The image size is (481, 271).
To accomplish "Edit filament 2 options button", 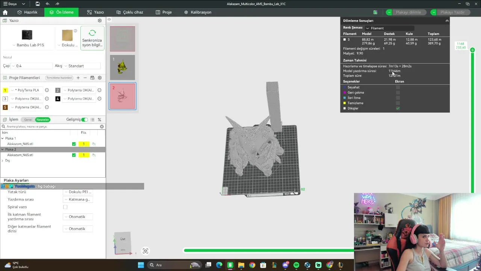I will [x=100, y=90].
